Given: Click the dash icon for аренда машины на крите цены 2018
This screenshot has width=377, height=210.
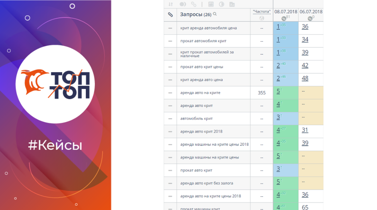Looking at the screenshot, I should [170, 144].
